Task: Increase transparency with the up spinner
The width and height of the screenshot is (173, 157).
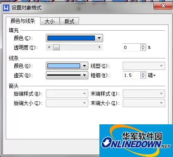Action: (x=143, y=46)
